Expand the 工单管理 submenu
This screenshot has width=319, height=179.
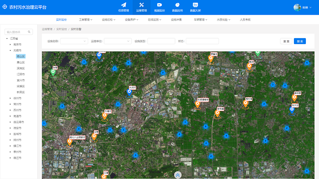point(86,19)
